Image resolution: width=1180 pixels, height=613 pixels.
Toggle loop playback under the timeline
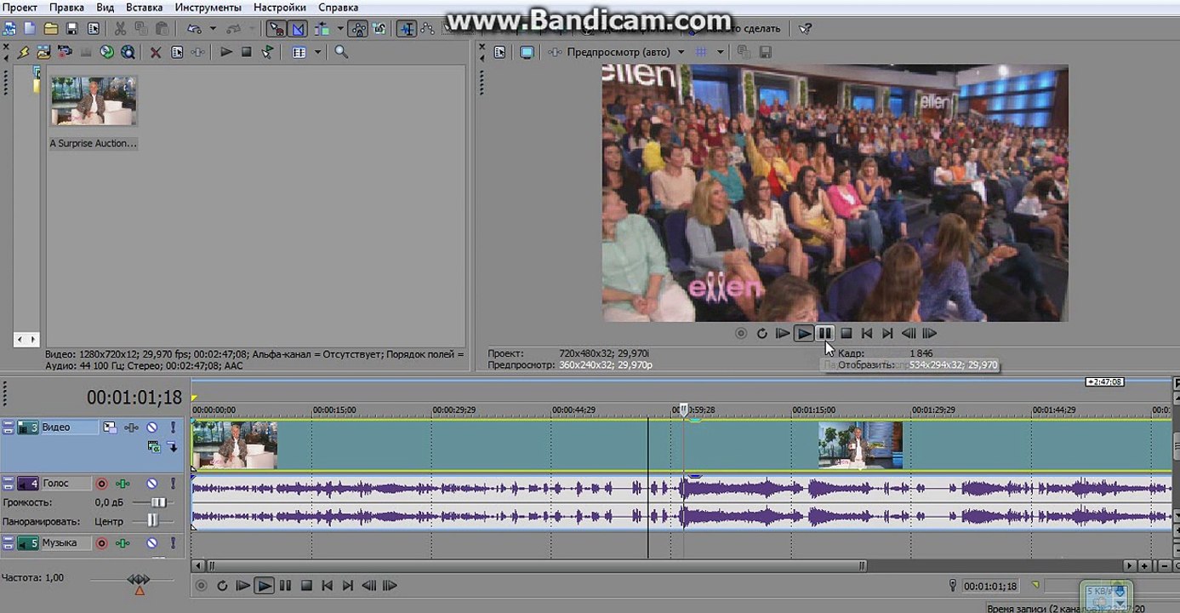[222, 586]
